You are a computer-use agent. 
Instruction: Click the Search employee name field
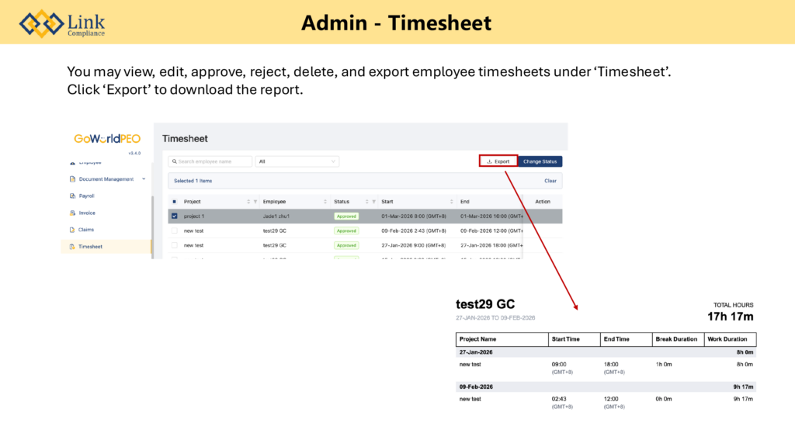click(211, 161)
